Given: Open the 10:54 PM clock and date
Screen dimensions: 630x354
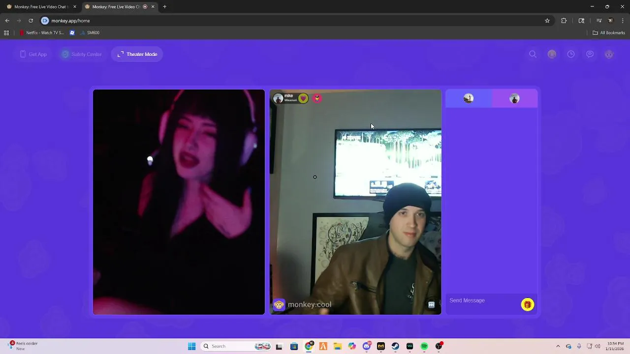Looking at the screenshot, I should (615, 346).
